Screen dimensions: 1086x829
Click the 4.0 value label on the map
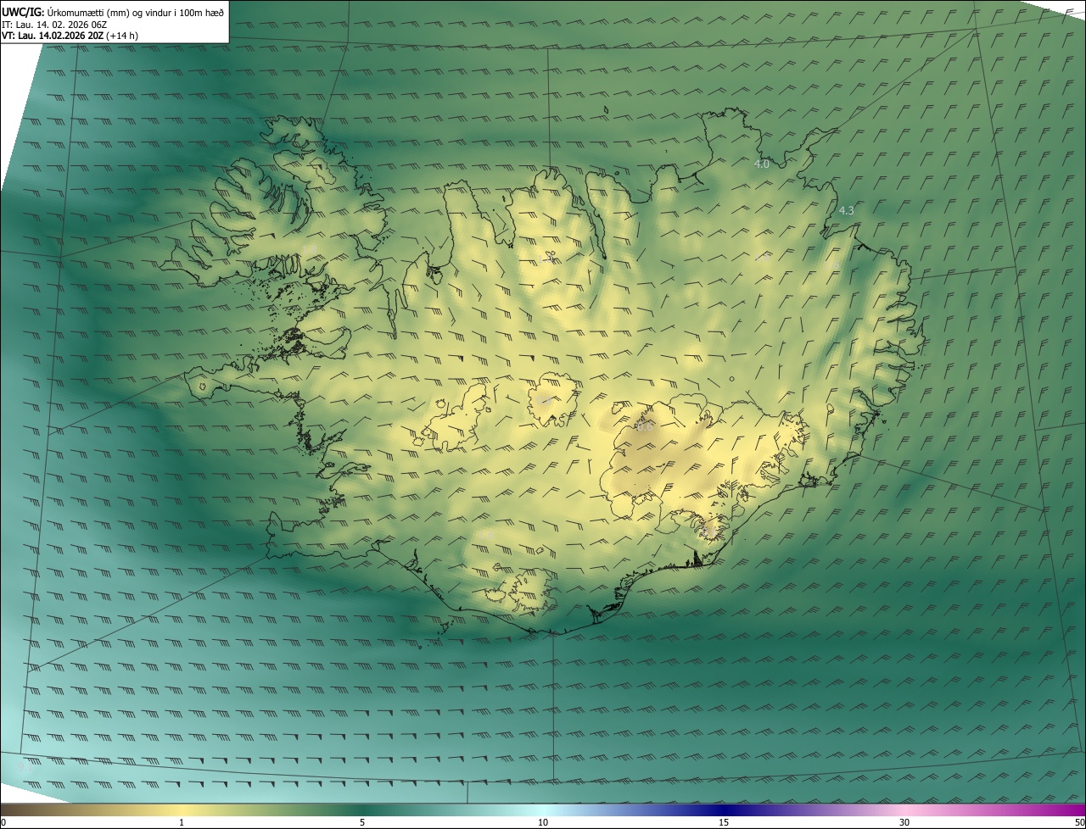pyautogui.click(x=762, y=164)
